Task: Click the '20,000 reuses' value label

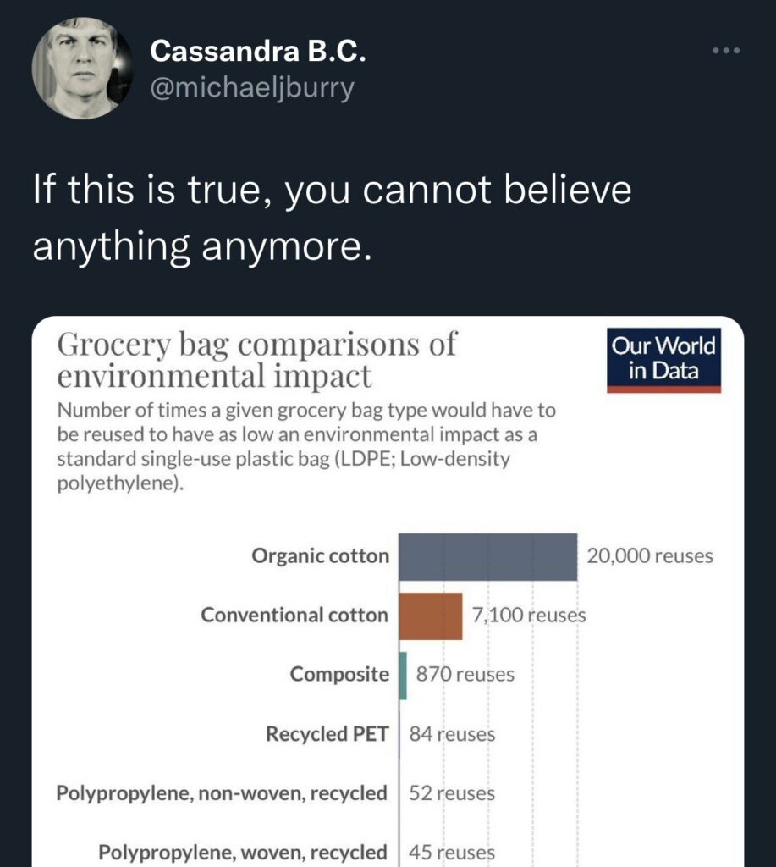Action: point(650,556)
